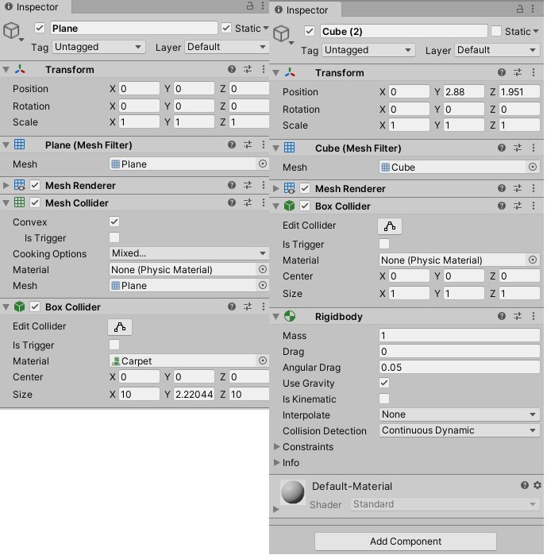Enable Is Trigger on Mesh Collider

click(x=114, y=237)
